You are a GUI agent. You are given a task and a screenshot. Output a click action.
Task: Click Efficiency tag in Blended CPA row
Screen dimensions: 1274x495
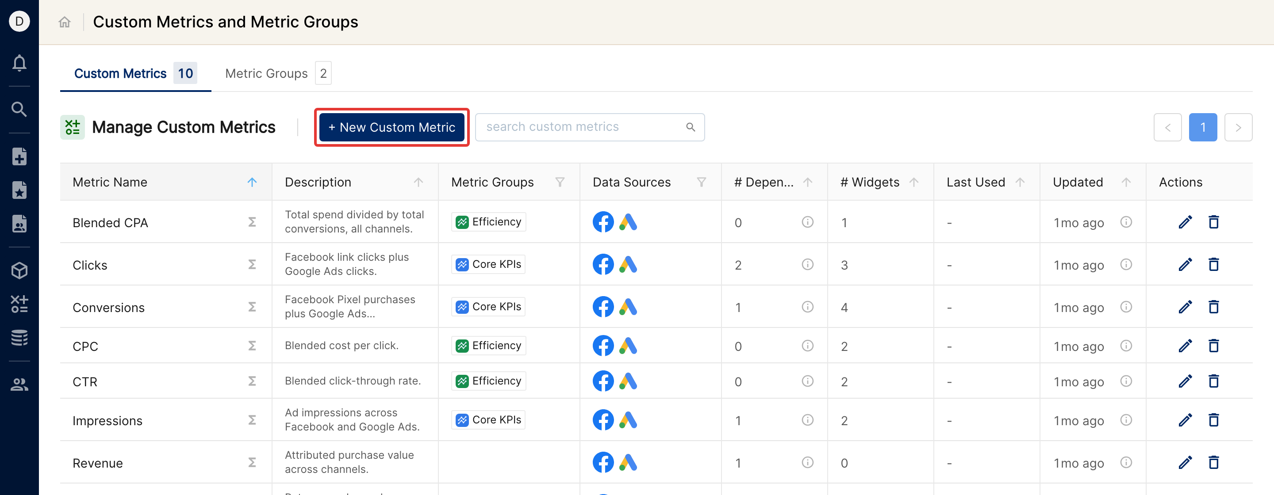(x=488, y=222)
